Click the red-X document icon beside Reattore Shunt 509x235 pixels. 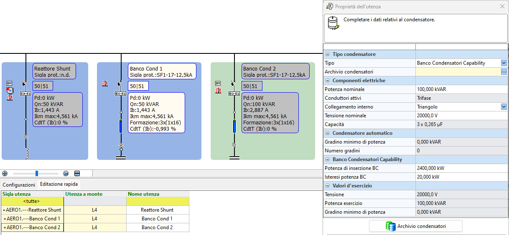click(9, 90)
